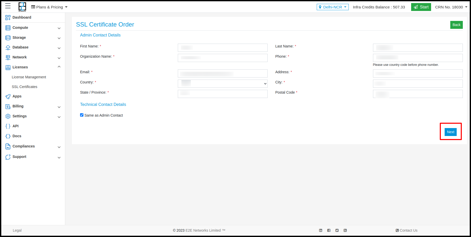471x237 pixels.
Task: Click the Storage disk icon
Action: tap(8, 38)
